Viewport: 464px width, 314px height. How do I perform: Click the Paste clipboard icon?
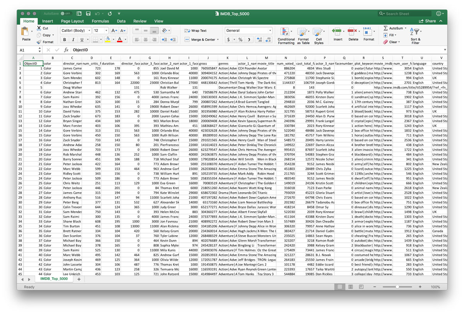[26, 32]
